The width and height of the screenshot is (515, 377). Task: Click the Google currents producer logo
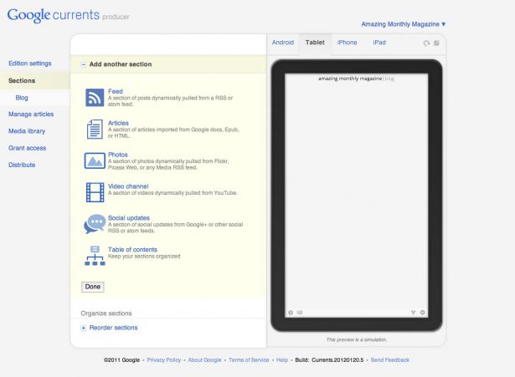point(69,15)
